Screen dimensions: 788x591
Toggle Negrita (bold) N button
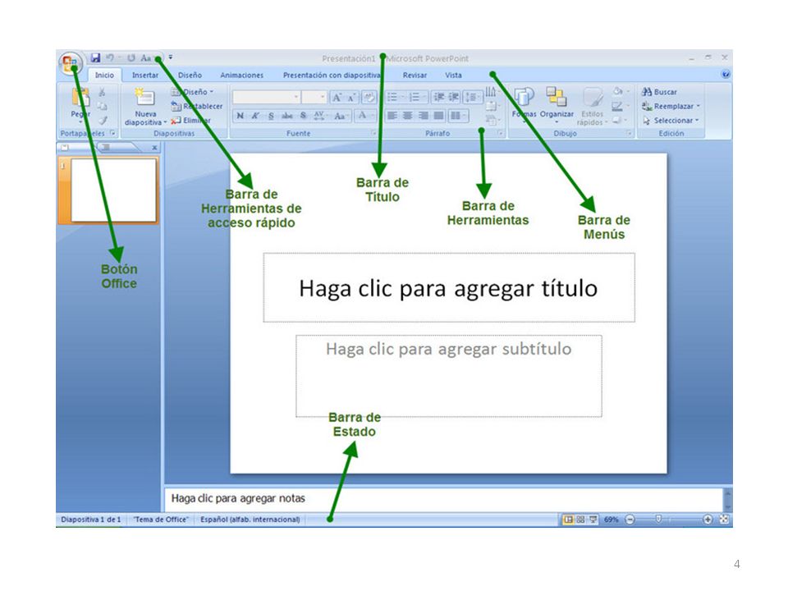pyautogui.click(x=241, y=116)
